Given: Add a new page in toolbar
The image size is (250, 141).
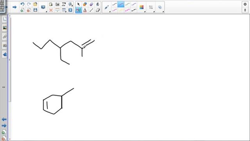Looking at the screenshot, I should pos(22,10).
